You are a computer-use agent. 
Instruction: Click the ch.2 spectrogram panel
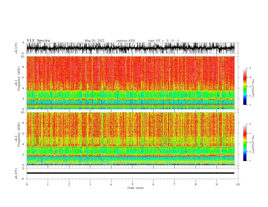(x=130, y=139)
